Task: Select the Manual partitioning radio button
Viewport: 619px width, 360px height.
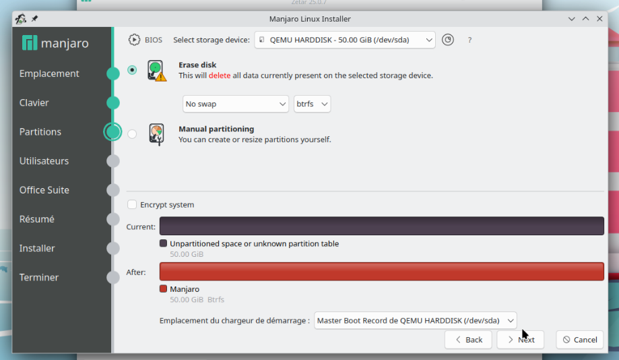Action: point(132,134)
